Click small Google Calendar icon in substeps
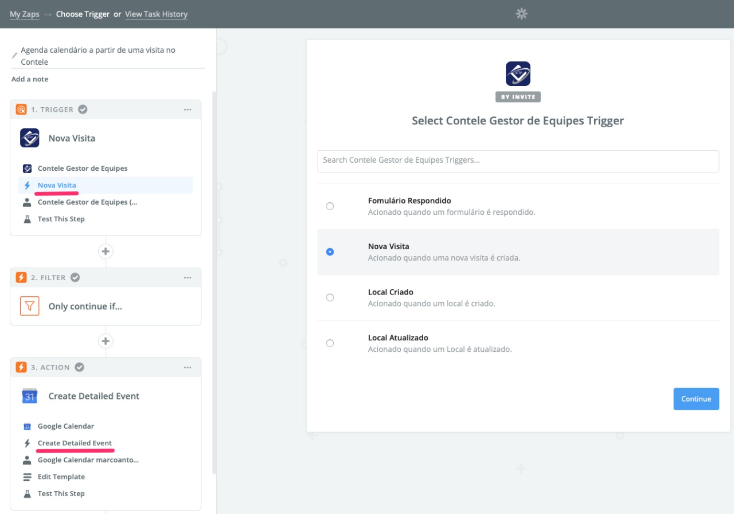Image resolution: width=734 pixels, height=514 pixels. point(27,426)
